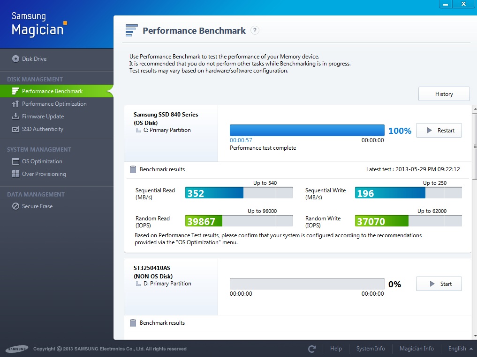Click "Random Write (IOPS)" label
The image size is (477, 357).
point(323,222)
